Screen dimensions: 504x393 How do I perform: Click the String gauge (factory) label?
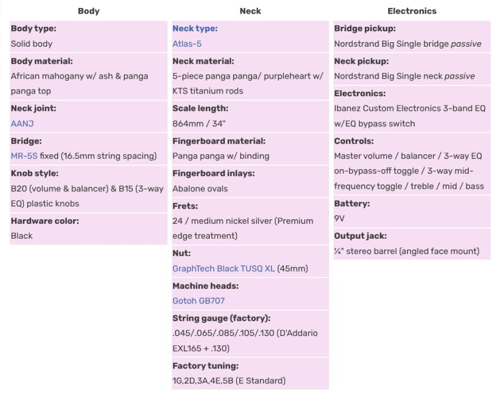(221, 318)
